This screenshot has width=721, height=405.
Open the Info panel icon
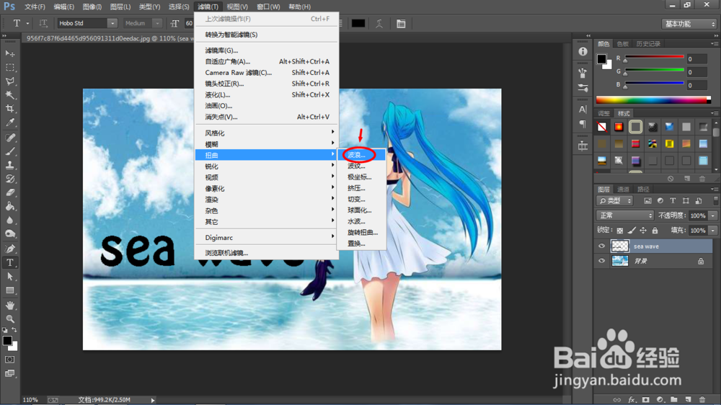pos(583,51)
